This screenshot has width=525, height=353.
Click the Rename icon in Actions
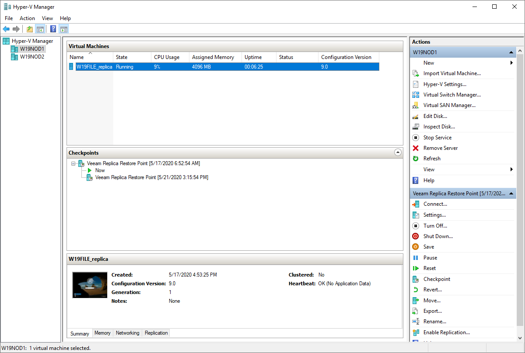[x=416, y=322]
